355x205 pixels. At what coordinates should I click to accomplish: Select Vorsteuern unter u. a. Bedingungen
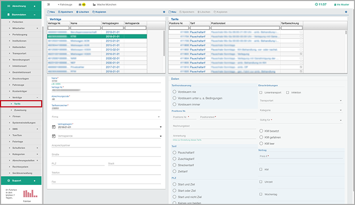click(x=174, y=98)
